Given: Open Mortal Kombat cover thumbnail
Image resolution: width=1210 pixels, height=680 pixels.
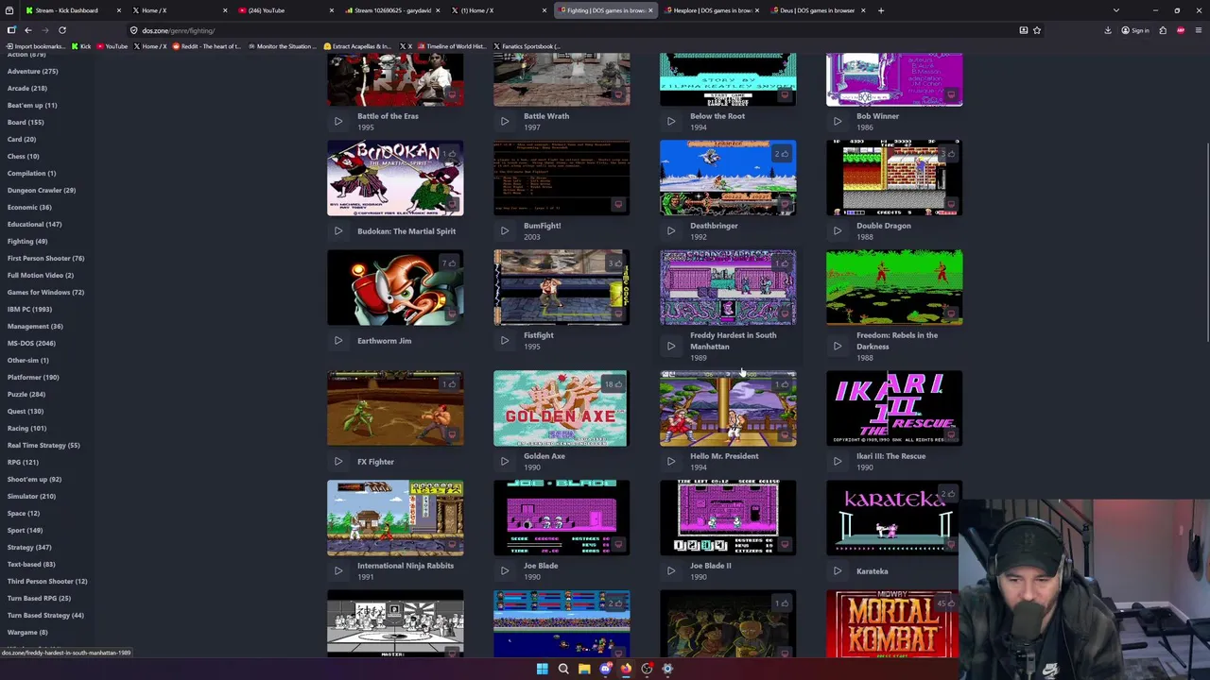Looking at the screenshot, I should [894, 623].
